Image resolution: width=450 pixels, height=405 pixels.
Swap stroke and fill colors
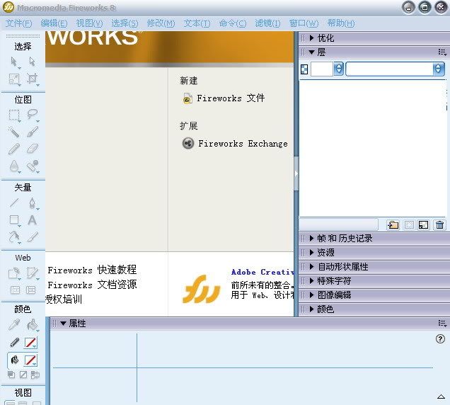tap(35, 375)
